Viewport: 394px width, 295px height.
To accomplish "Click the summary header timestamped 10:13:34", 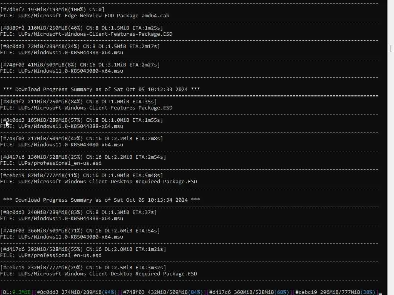I will (102, 200).
